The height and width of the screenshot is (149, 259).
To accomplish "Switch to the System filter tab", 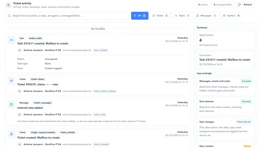I will click(231, 16).
